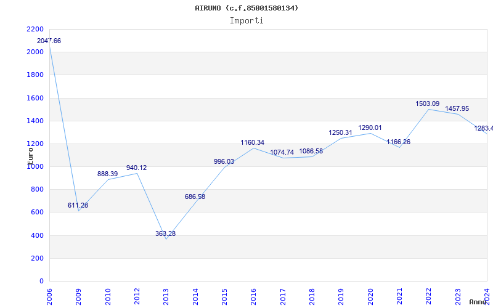Click the x-axis year 2006
Image resolution: width=493 pixels, height=308 pixels.
49,297
